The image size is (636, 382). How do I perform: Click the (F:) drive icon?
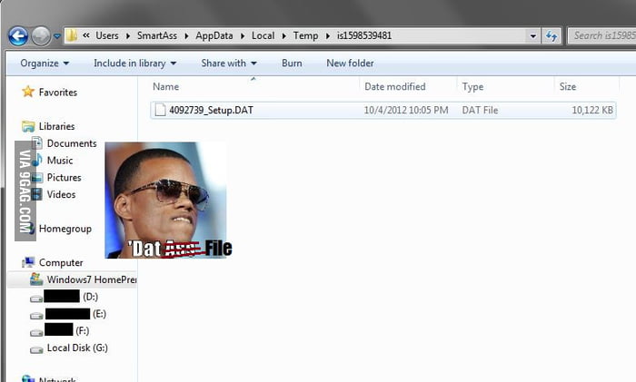pos(36,333)
